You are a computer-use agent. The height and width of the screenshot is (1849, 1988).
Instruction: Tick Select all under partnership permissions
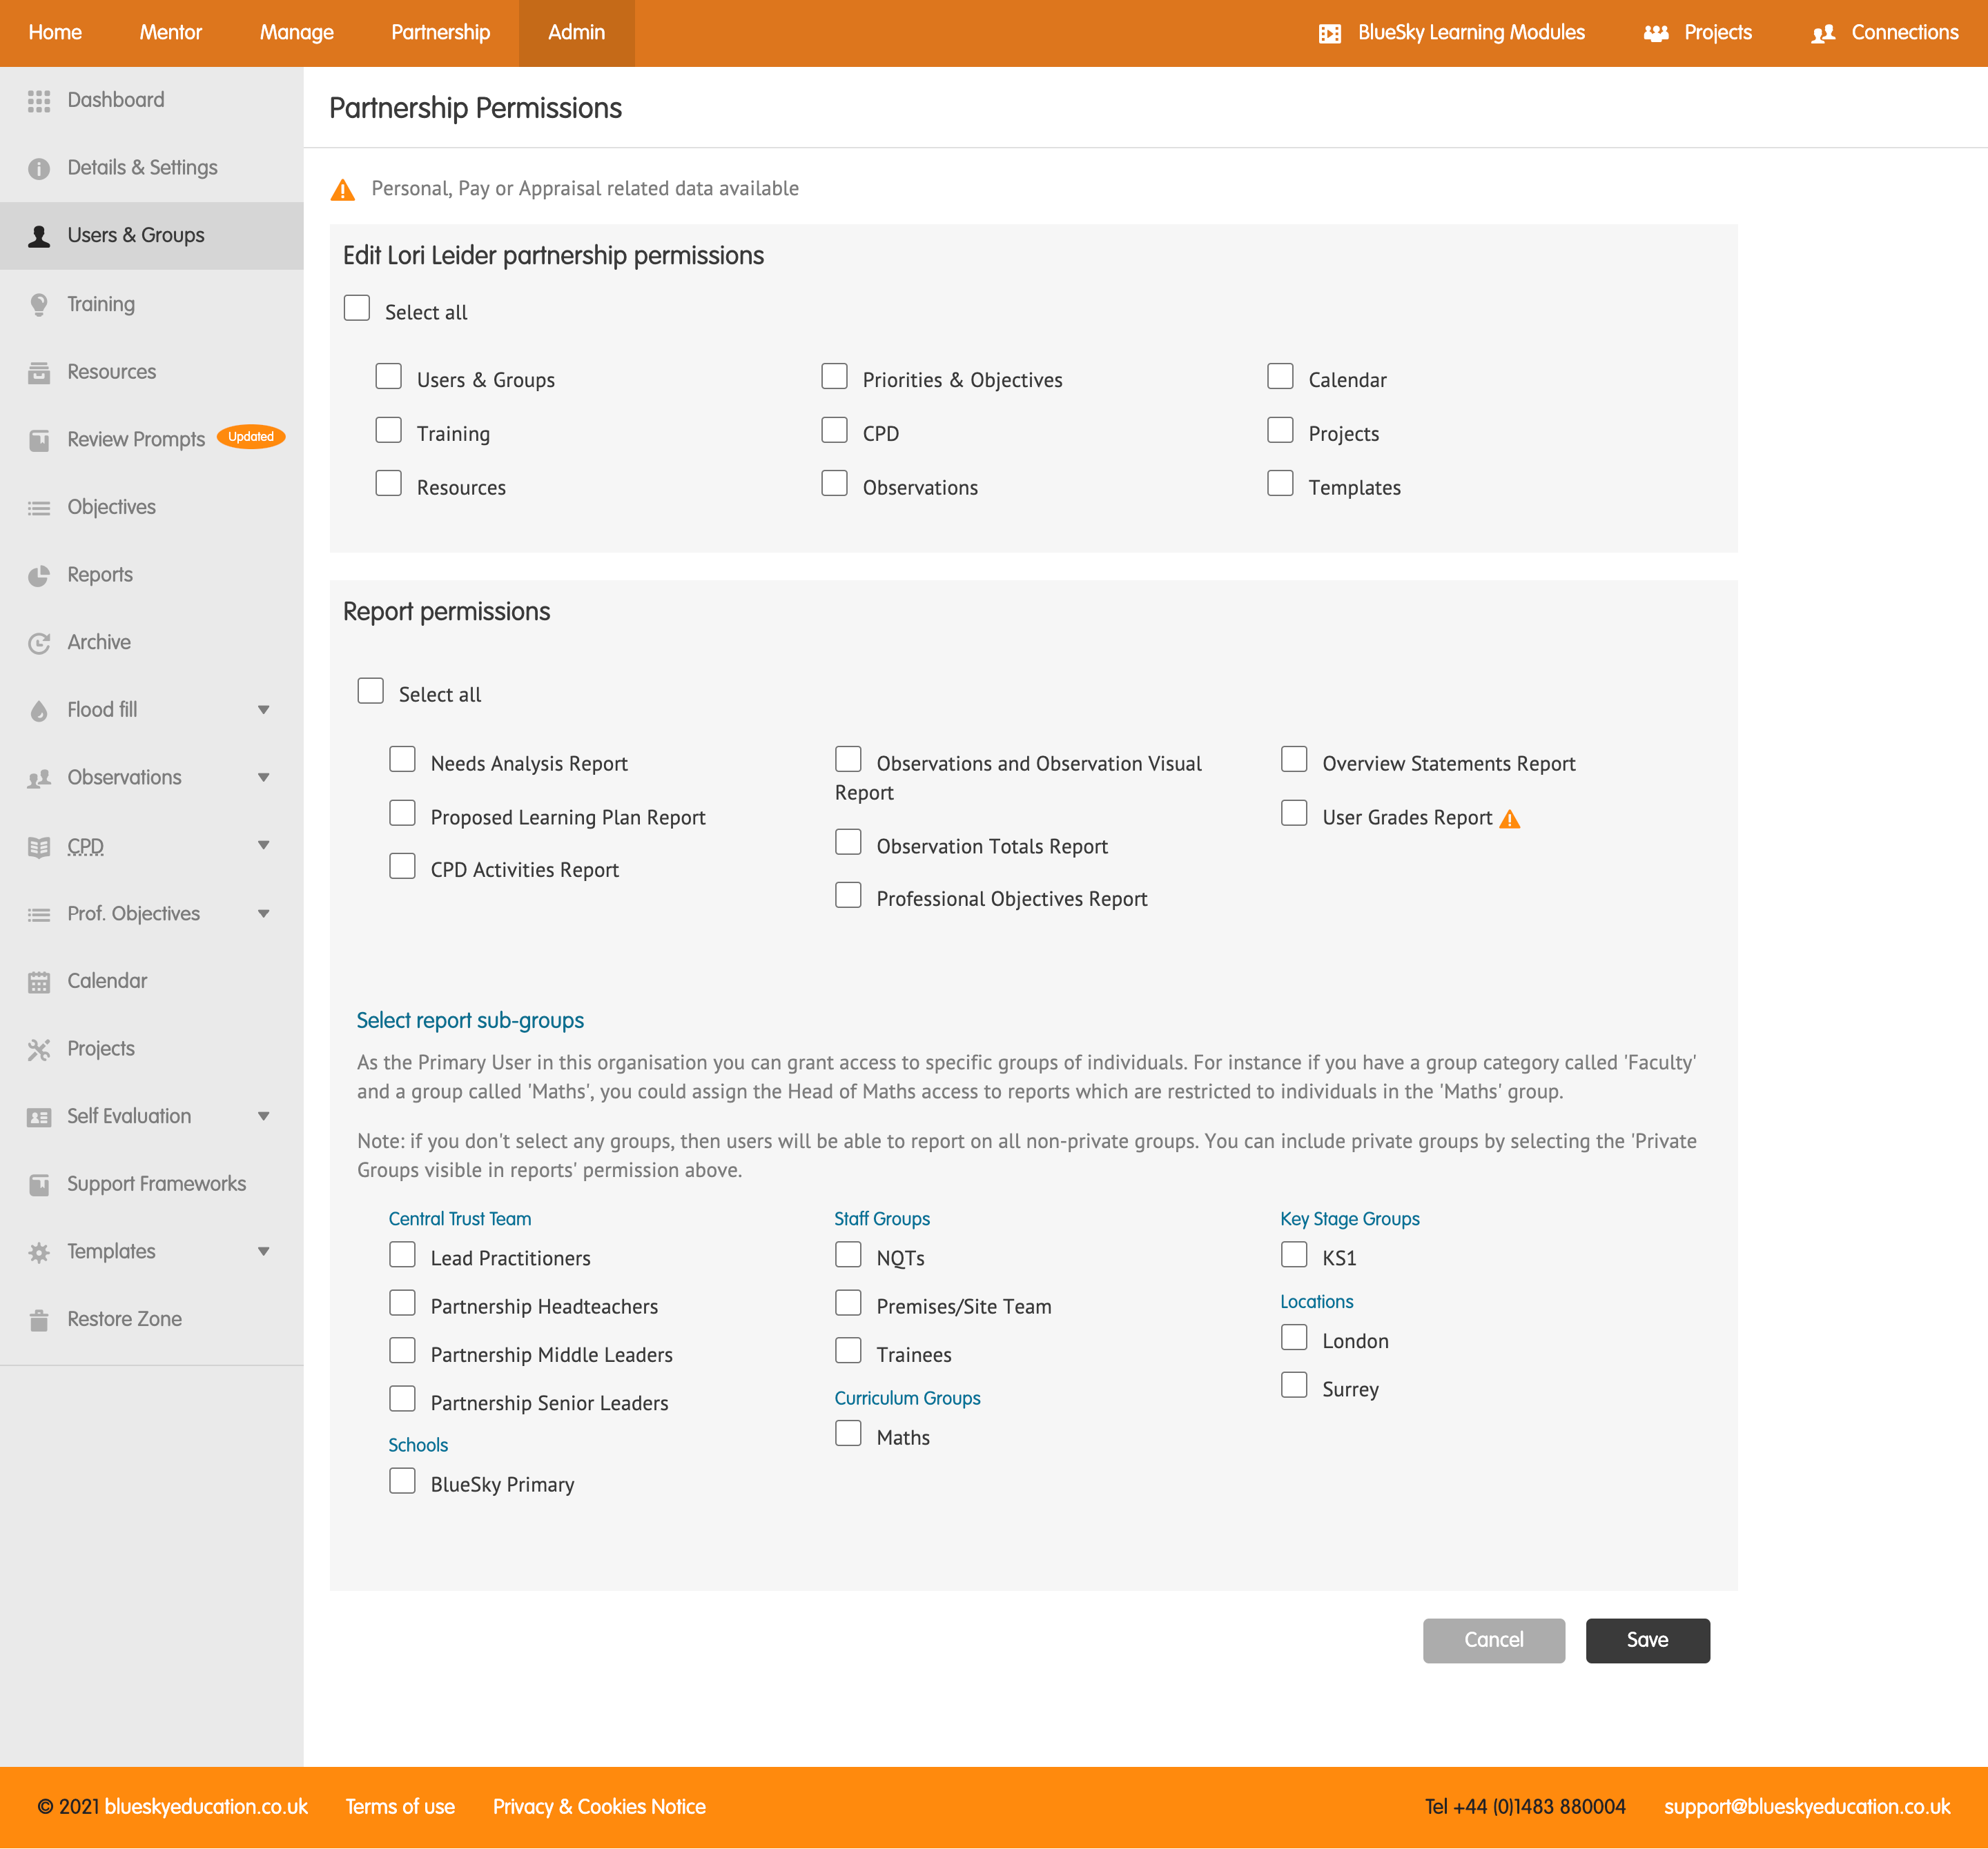tap(357, 308)
